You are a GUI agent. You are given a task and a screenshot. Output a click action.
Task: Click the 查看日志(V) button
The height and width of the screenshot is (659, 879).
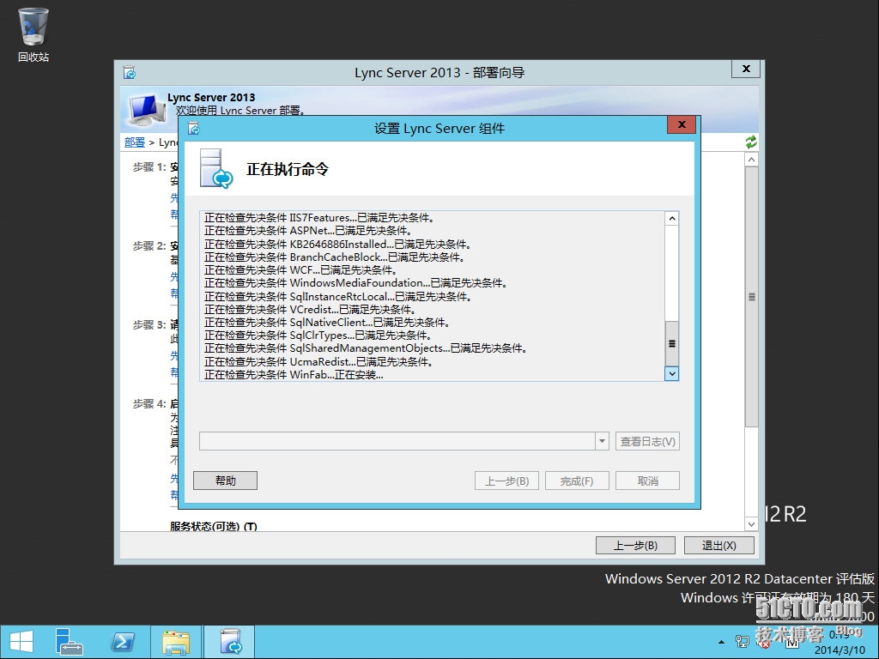click(x=647, y=441)
